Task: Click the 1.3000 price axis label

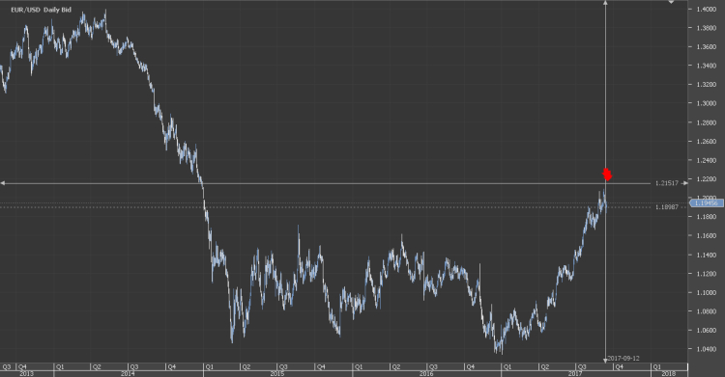Action: [x=707, y=103]
